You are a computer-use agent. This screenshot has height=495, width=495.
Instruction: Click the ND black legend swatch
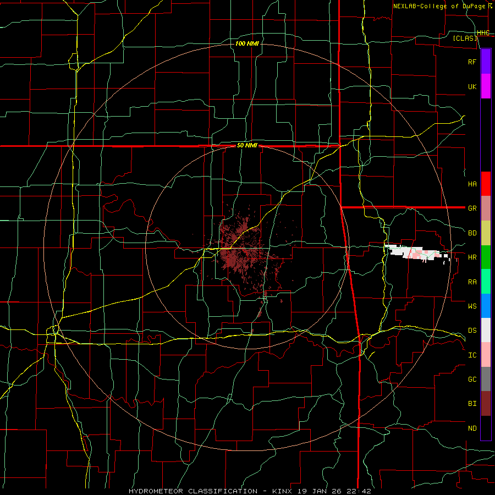coord(486,428)
